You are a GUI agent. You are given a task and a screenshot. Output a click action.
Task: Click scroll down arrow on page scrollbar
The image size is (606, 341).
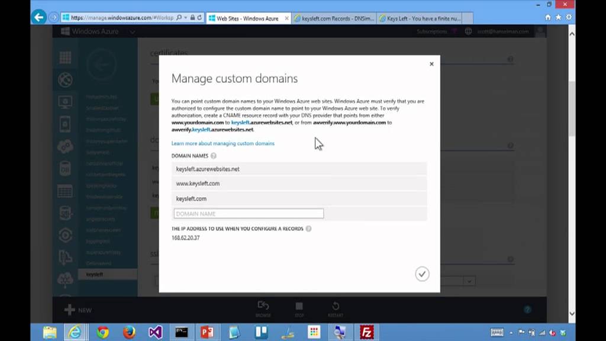click(x=572, y=314)
